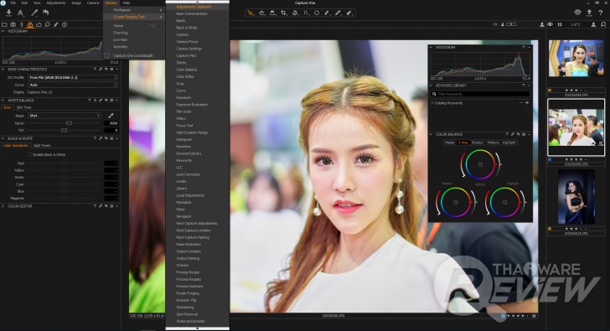
Task: Expand the Color Editor panel
Action: [3, 206]
